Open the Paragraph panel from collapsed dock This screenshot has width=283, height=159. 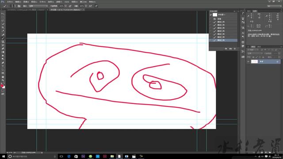click(x=243, y=37)
